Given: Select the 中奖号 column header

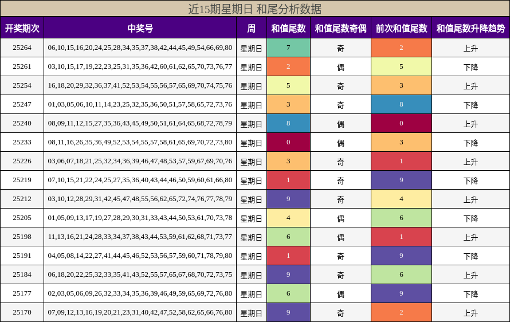Looking at the screenshot, I should point(140,28).
